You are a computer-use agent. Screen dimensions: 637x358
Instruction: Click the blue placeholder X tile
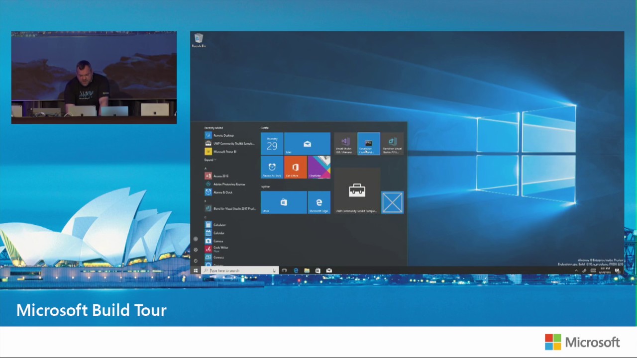[x=392, y=202]
